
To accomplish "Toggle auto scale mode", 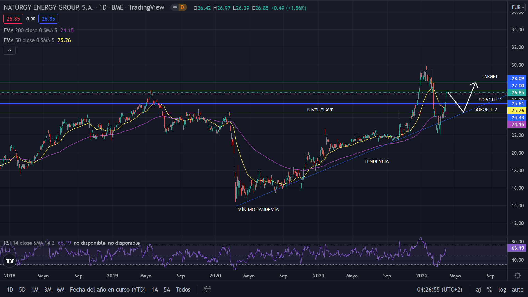I will [x=518, y=289].
